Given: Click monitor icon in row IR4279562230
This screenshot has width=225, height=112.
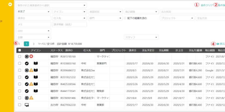Looking at the screenshot, I should [x=27, y=105].
